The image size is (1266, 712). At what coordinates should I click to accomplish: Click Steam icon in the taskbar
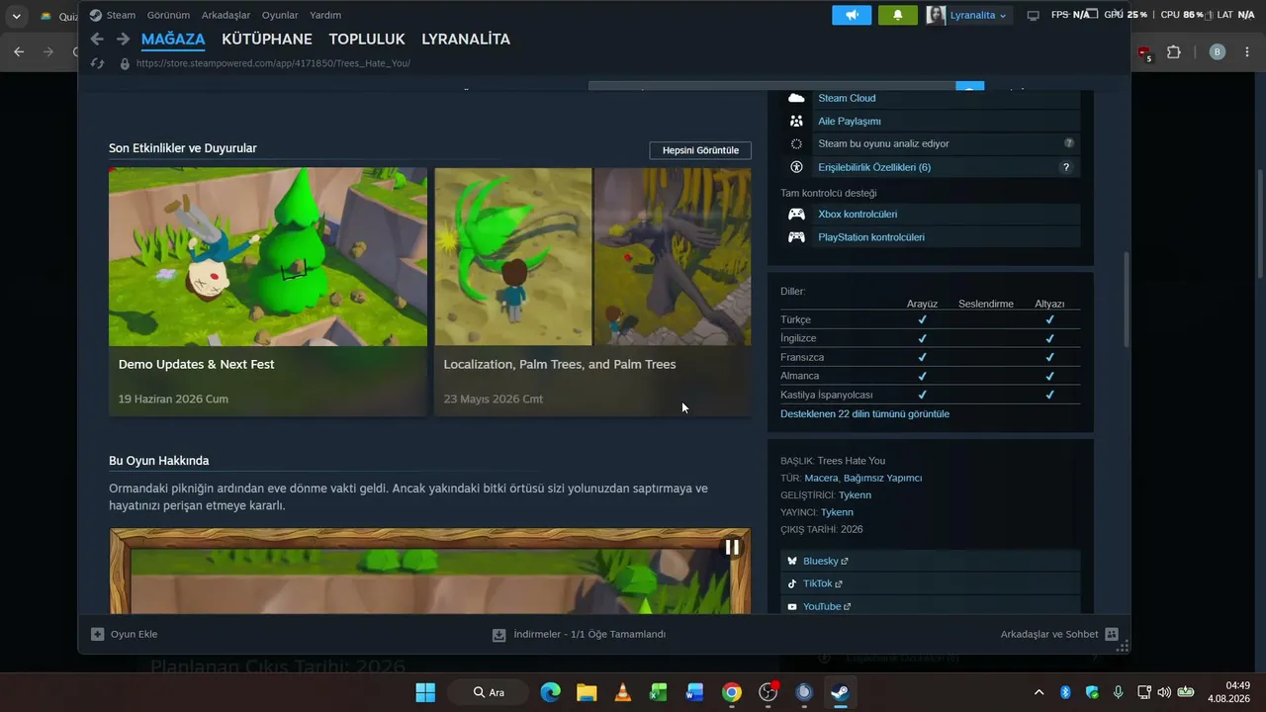coord(840,692)
